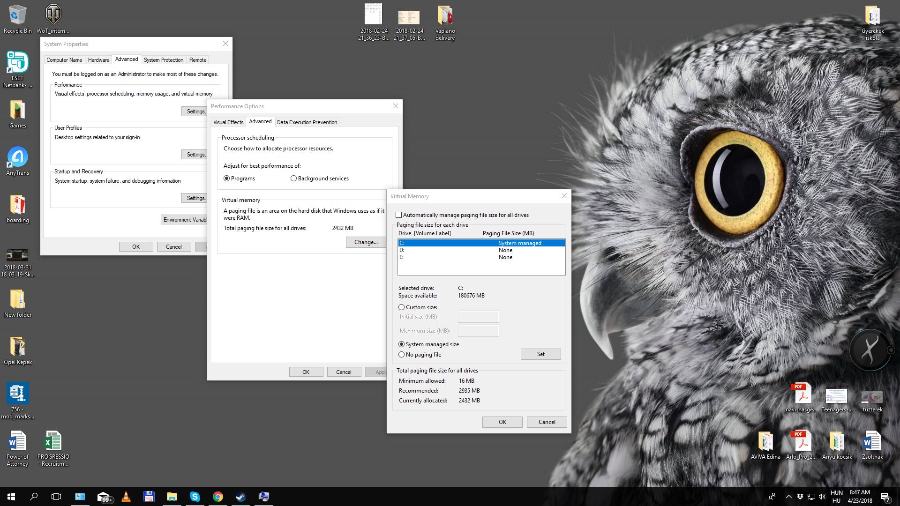This screenshot has height=506, width=900.
Task: Open the ESET Netbank desktop shortcut
Action: (x=17, y=69)
